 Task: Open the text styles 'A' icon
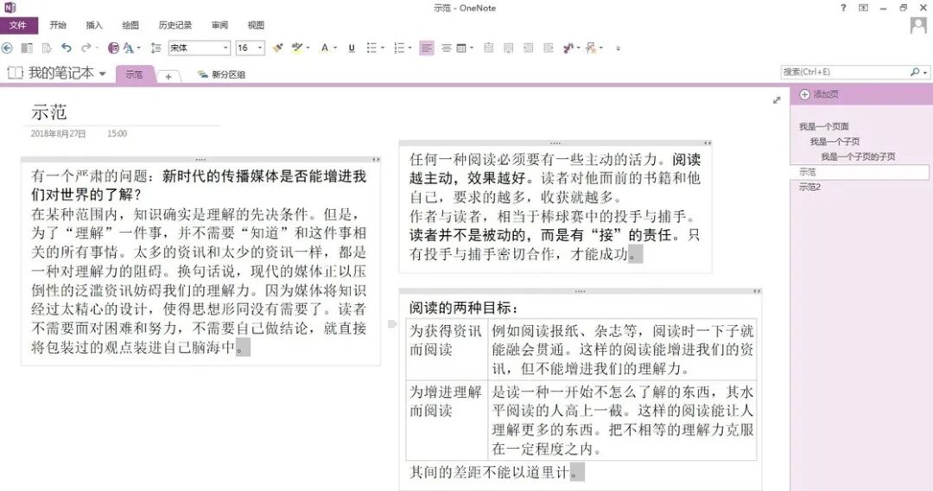tap(129, 48)
